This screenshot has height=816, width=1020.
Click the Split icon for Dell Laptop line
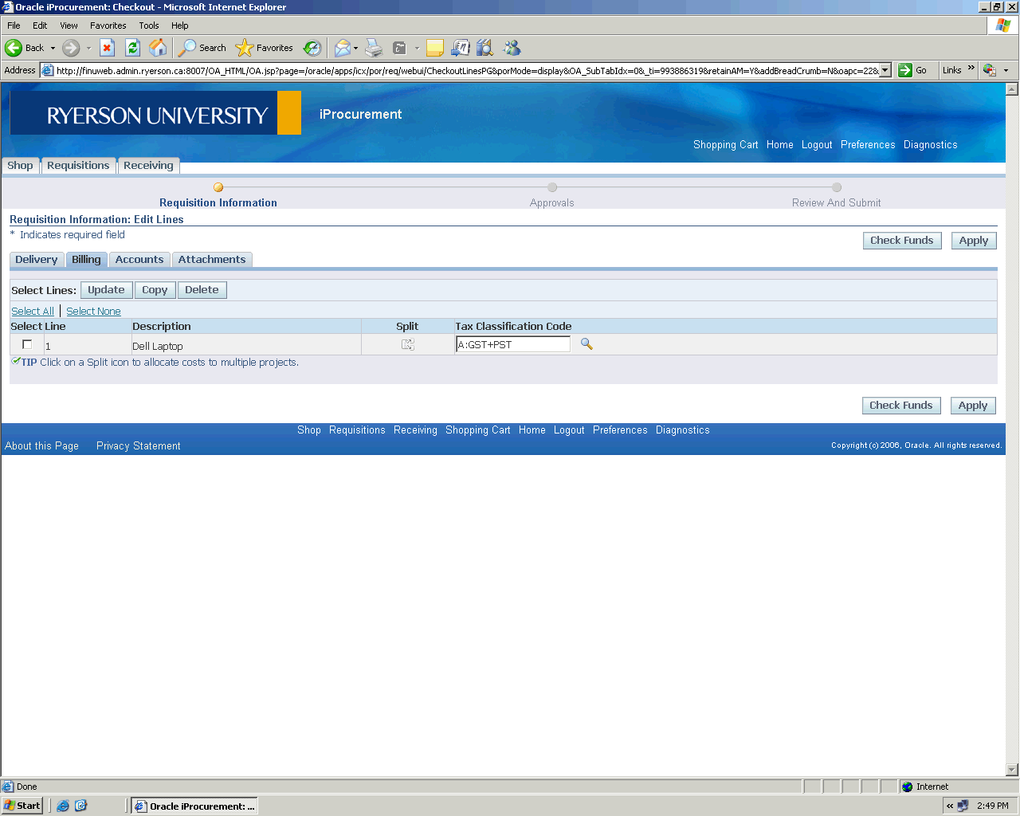point(407,344)
